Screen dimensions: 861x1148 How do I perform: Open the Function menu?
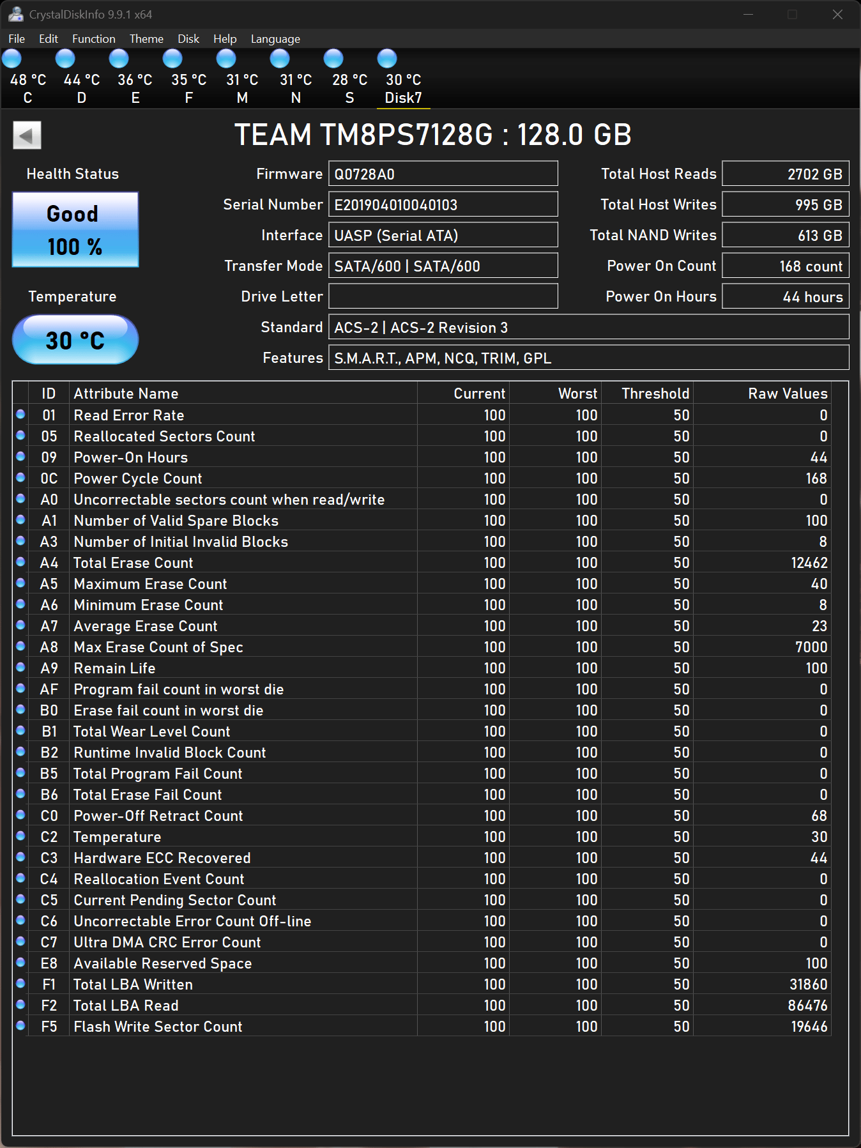point(94,39)
